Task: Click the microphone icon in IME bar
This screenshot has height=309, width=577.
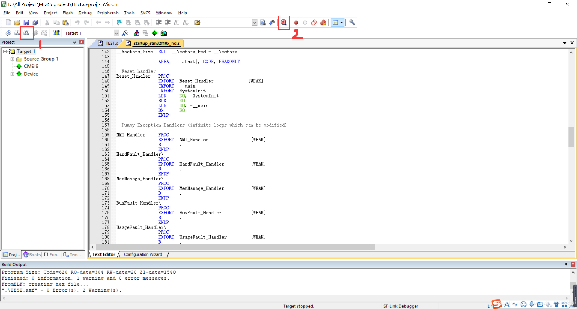Action: tap(532, 304)
